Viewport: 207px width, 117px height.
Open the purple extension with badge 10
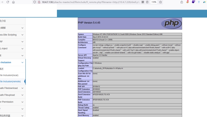click(193, 2)
